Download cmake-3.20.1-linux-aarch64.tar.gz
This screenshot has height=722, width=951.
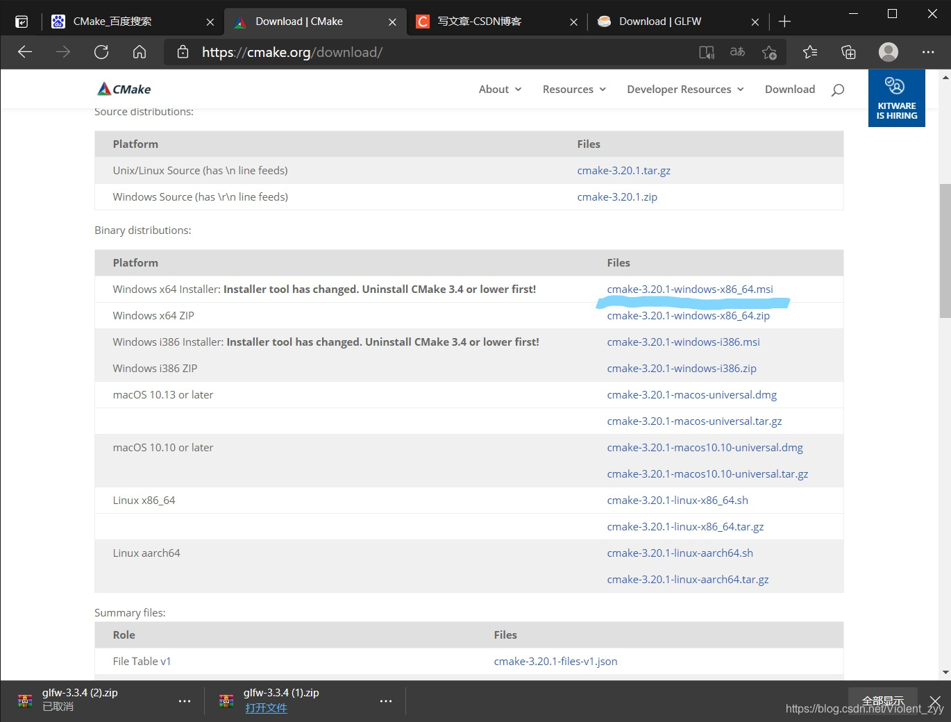[688, 580]
